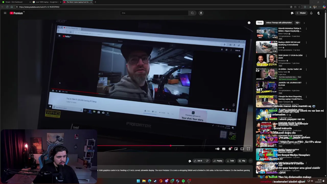Open options for Most Disgusting Gaming Laptop
327x184 pixels.
(x=306, y=97)
